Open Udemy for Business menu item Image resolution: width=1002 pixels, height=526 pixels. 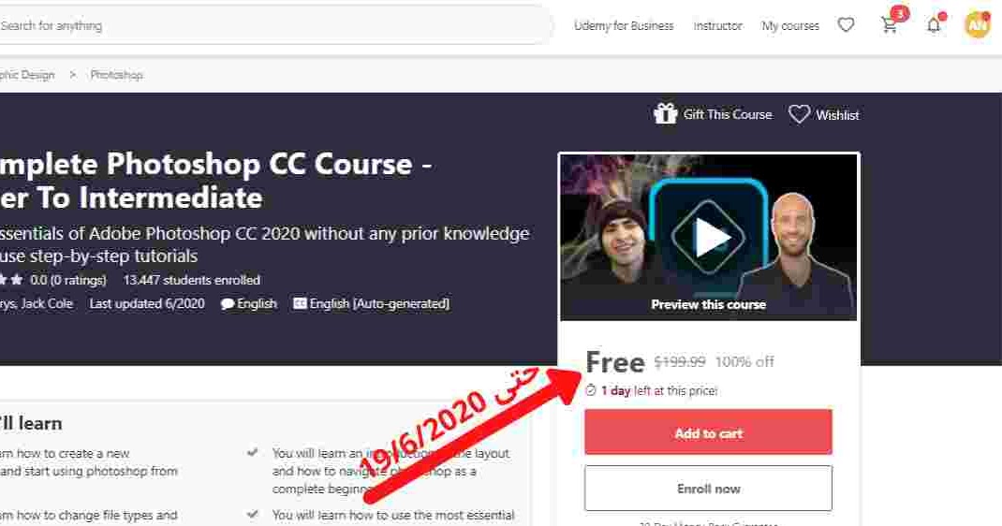tap(624, 25)
